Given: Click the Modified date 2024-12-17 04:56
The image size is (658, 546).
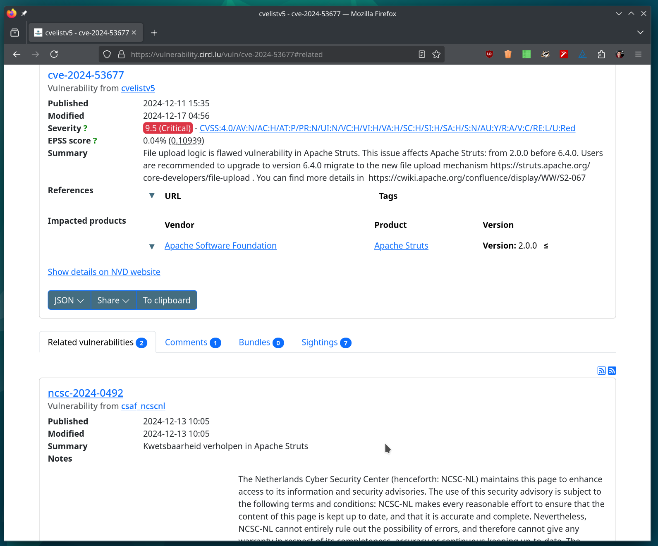Looking at the screenshot, I should pyautogui.click(x=176, y=116).
